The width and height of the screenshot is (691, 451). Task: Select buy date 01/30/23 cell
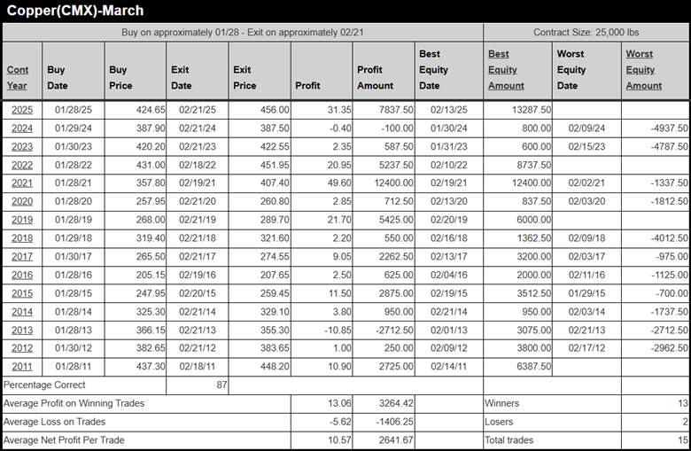tap(74, 147)
